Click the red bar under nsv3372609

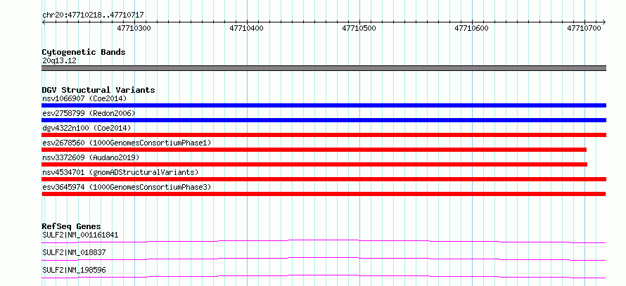pyautogui.click(x=314, y=164)
